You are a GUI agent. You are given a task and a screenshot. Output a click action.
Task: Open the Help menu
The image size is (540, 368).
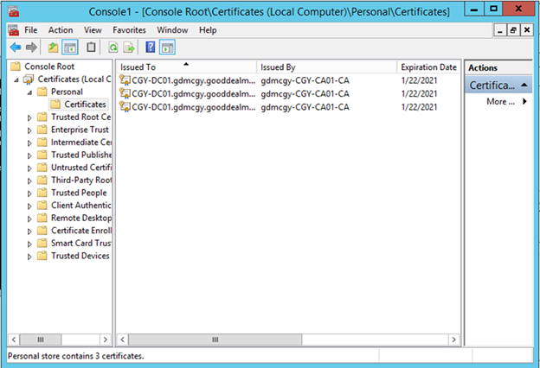coord(208,30)
